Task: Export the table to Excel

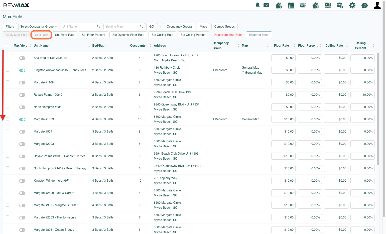Action: pos(259,35)
